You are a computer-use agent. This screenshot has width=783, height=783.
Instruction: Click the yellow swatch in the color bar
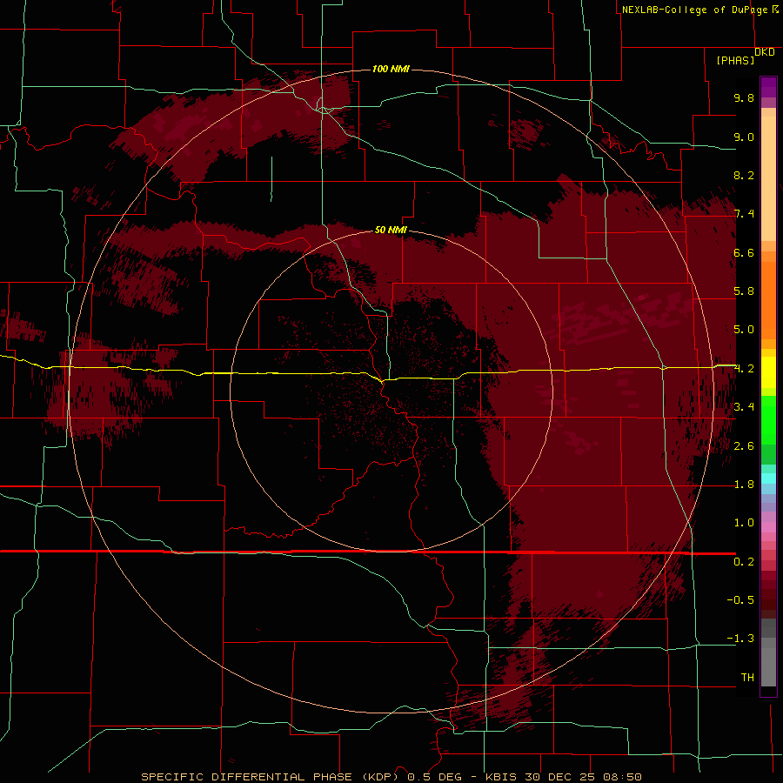pos(768,372)
